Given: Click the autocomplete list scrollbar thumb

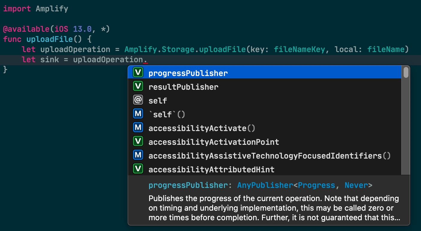Looking at the screenshot, I should pyautogui.click(x=406, y=73).
